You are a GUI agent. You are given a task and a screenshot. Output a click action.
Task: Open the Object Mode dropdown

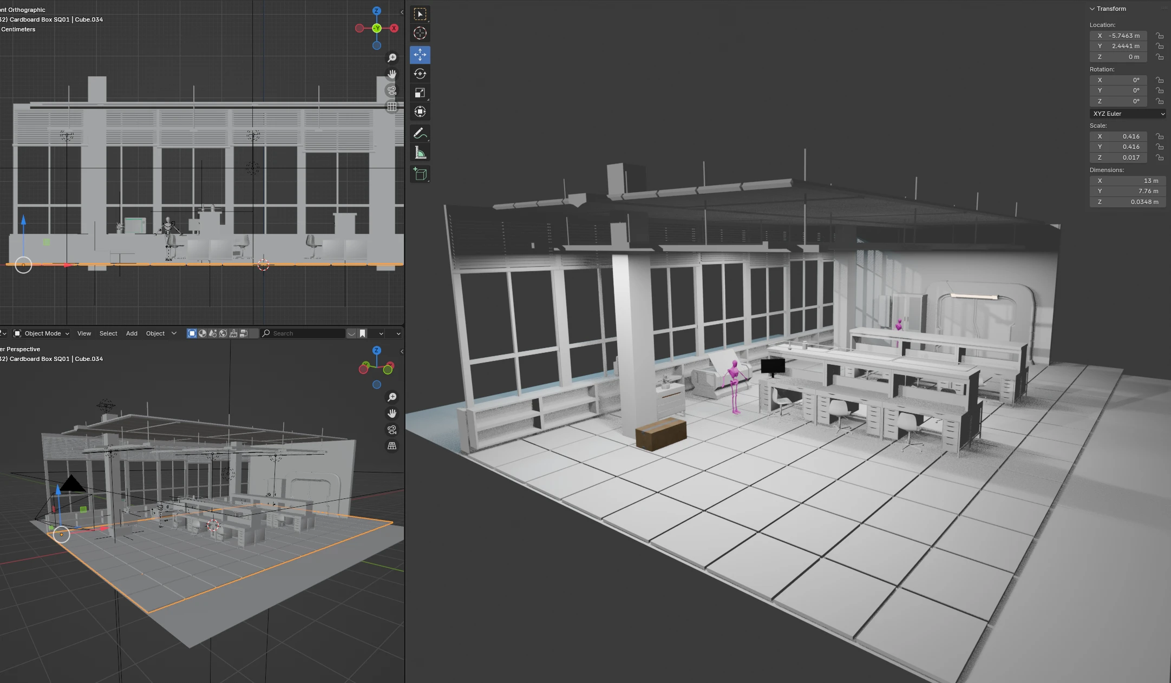tap(42, 333)
